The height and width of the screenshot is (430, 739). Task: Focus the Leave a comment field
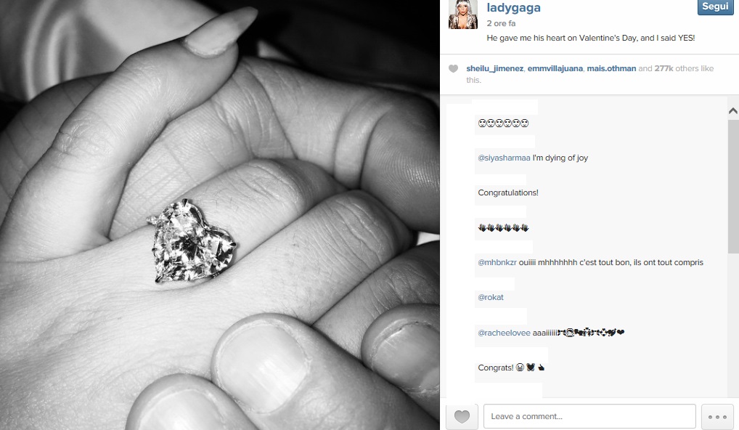click(x=589, y=416)
